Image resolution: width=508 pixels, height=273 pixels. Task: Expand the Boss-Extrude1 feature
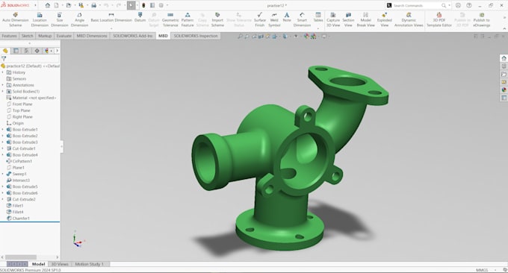3,129
